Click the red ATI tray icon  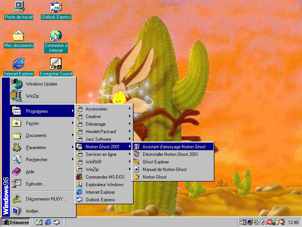tap(269, 222)
